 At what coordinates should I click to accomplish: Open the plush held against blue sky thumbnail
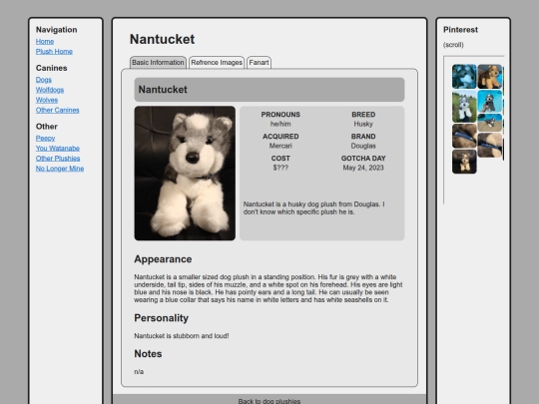pos(490,102)
